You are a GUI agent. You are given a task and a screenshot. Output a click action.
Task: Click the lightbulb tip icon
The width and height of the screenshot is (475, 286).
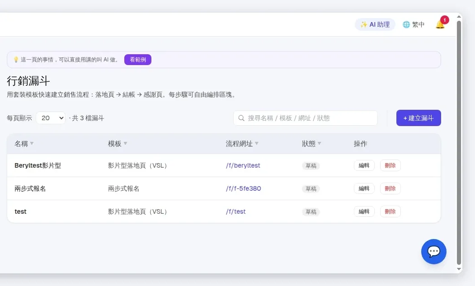point(16,59)
